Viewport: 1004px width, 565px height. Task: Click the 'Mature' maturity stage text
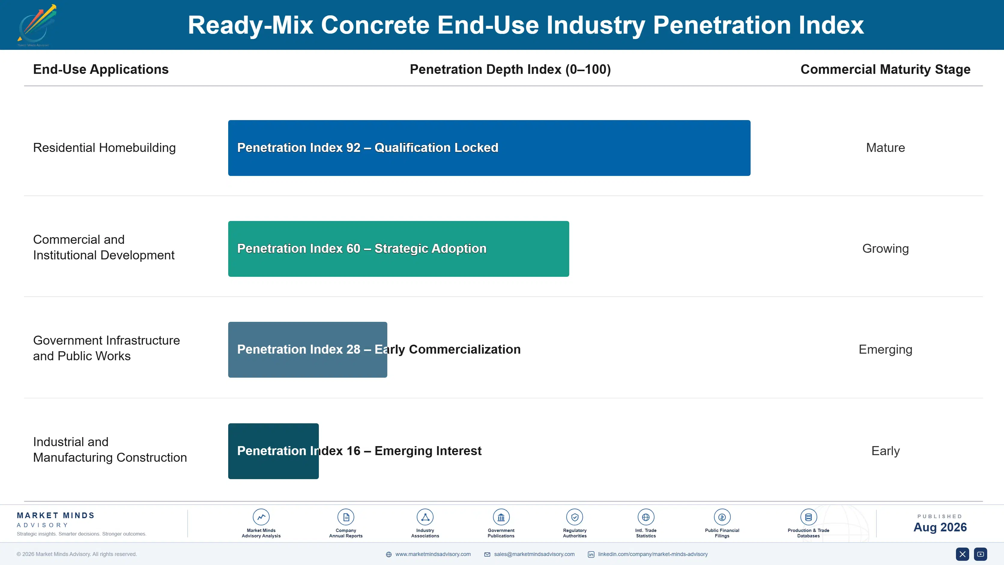885,148
